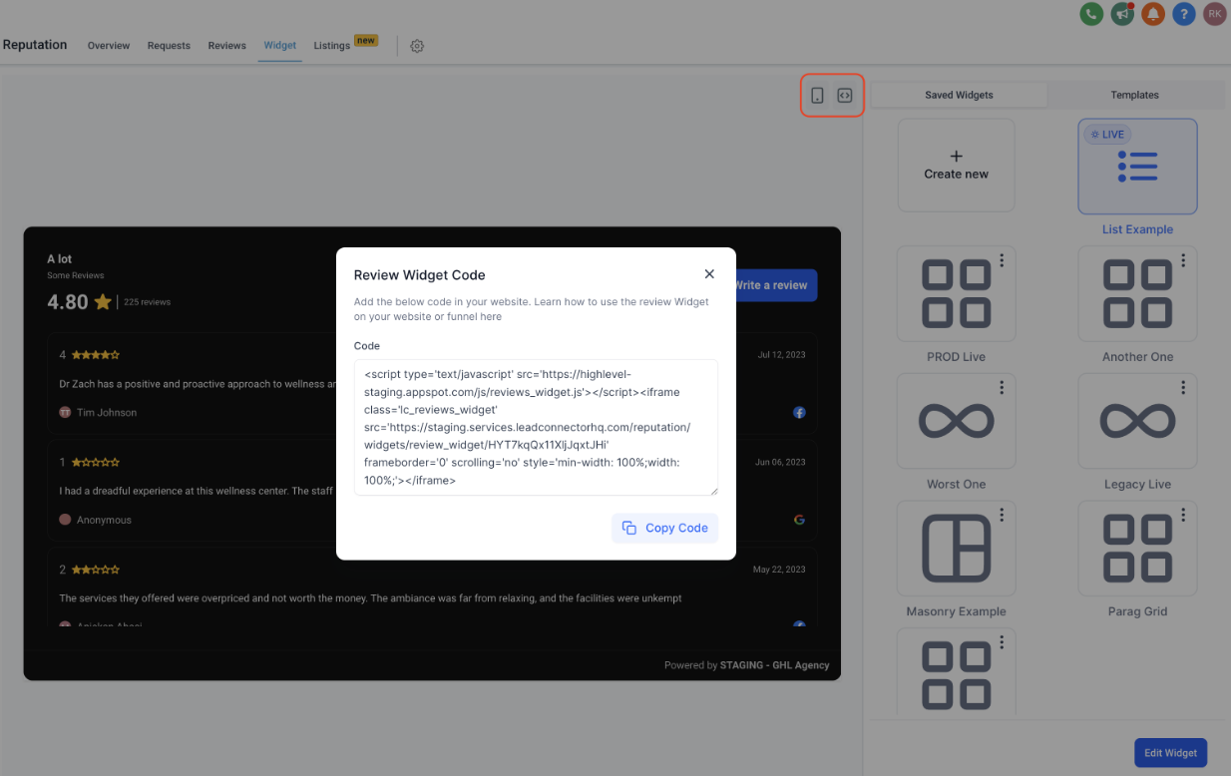Click the embed code icon
Screen dimensions: 1231x776
pos(845,96)
